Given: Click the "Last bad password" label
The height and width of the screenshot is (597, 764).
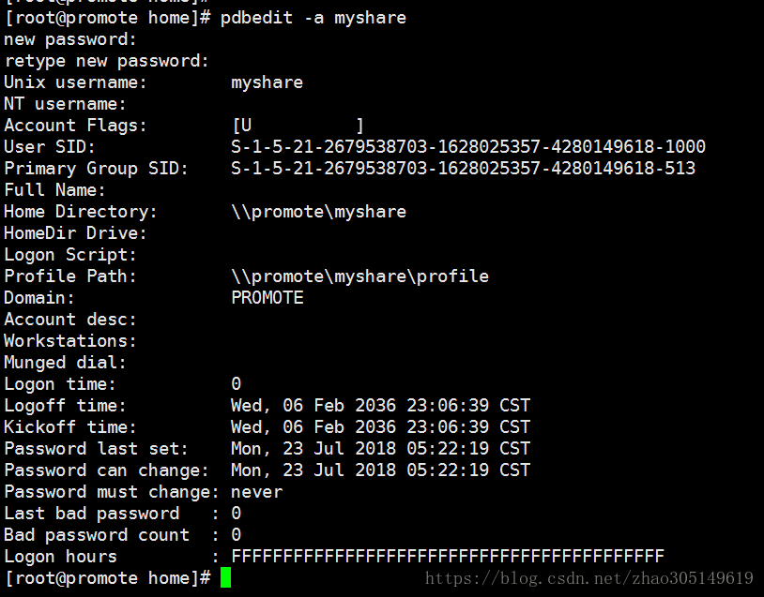Looking at the screenshot, I should click(x=92, y=514).
